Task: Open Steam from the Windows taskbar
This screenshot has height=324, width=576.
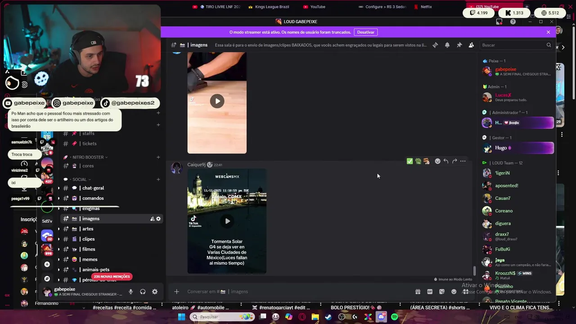Action: click(328, 317)
